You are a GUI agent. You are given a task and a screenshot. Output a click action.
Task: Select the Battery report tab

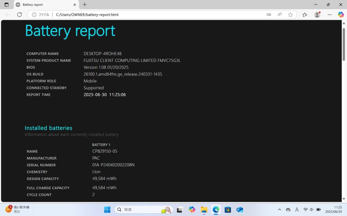click(x=43, y=5)
